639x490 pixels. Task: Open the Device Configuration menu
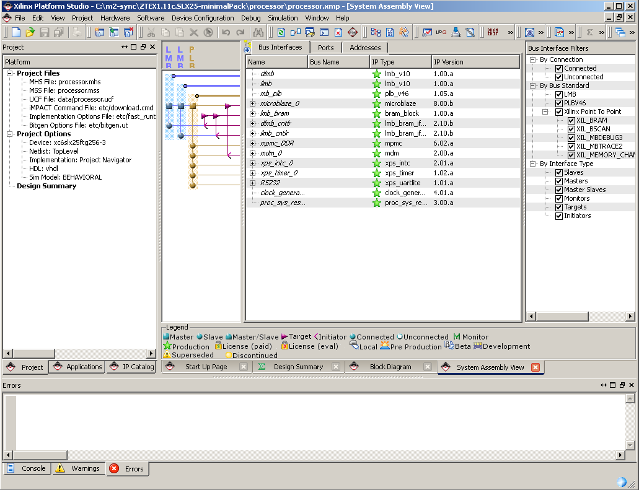pyautogui.click(x=203, y=18)
